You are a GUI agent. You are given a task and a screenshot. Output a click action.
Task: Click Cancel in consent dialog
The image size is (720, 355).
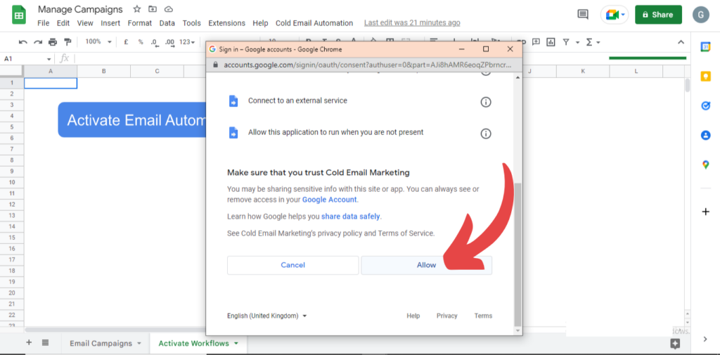click(293, 265)
